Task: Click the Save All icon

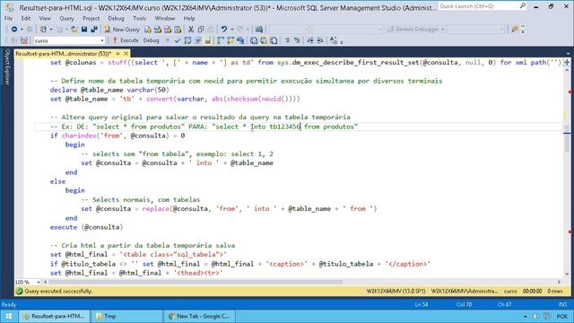Action: pyautogui.click(x=94, y=30)
